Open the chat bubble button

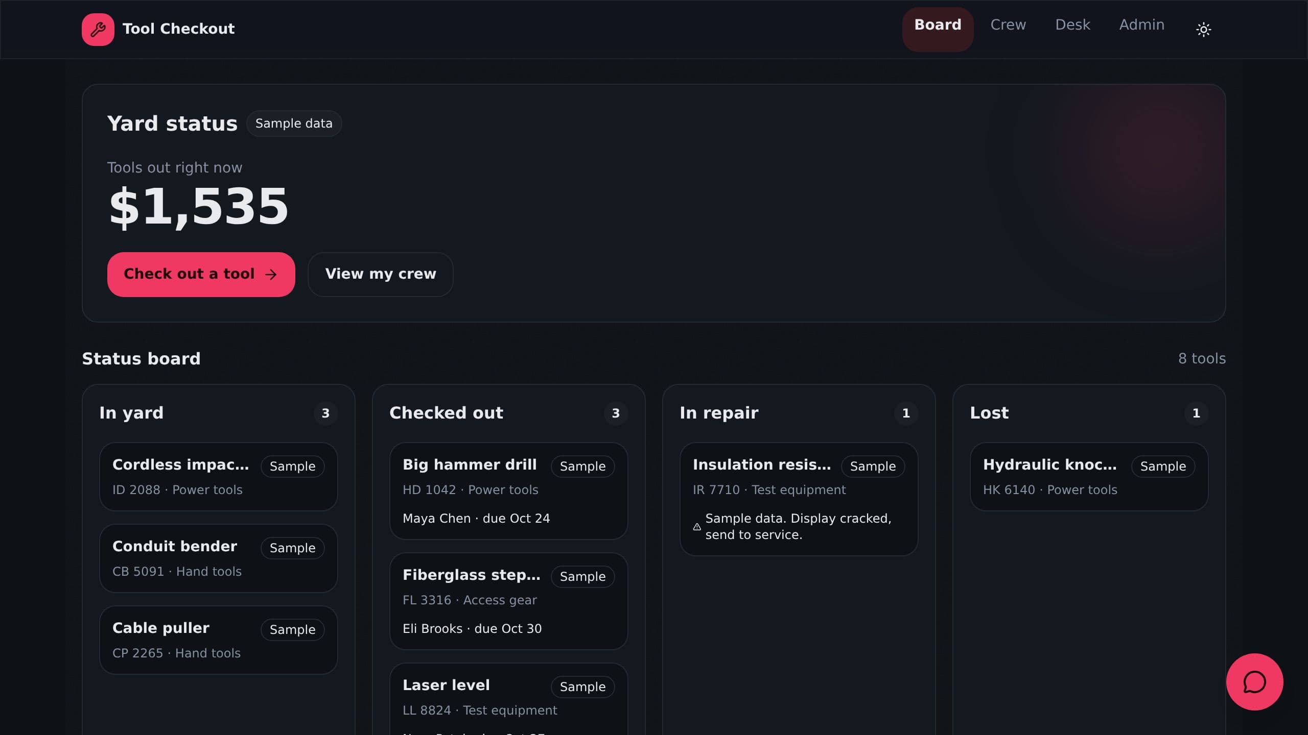[1254, 681]
